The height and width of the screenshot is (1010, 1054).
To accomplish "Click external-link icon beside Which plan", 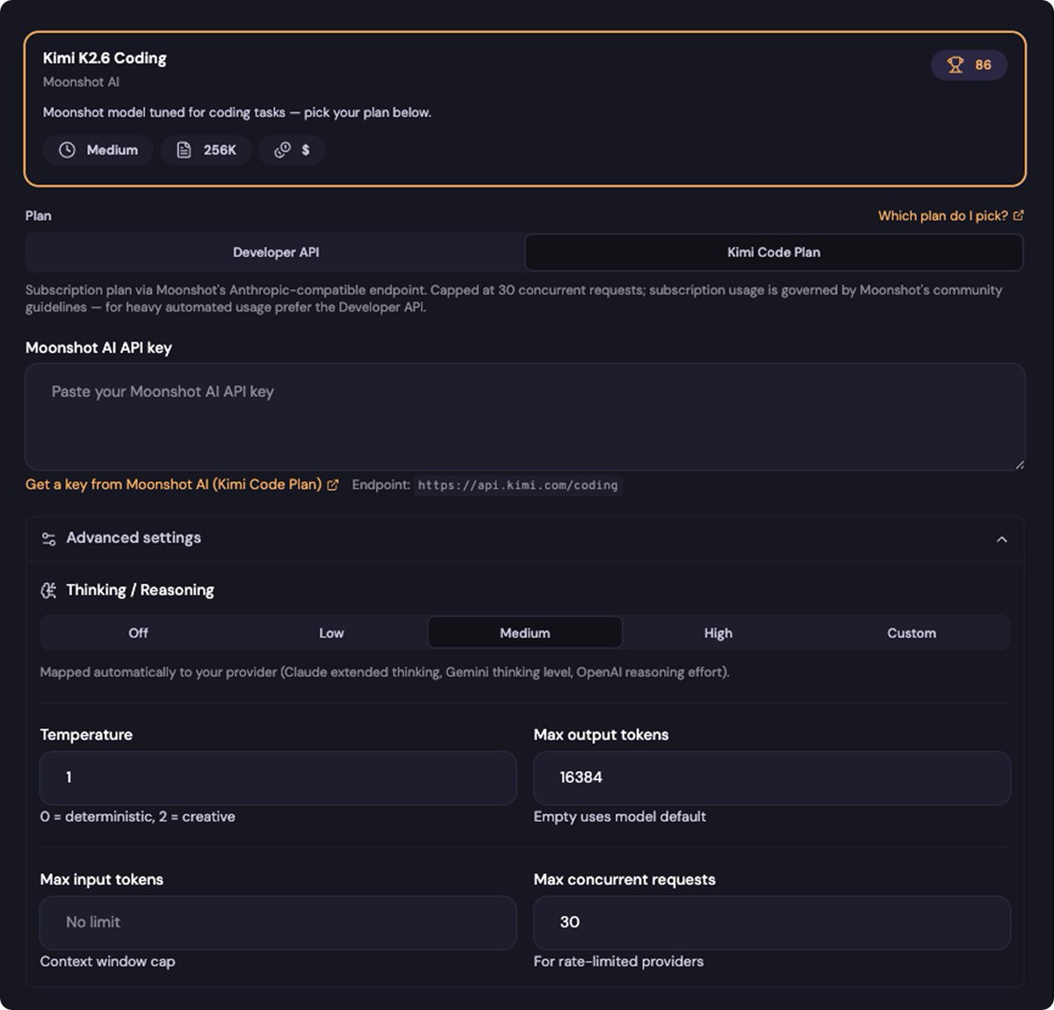I will tap(1018, 215).
